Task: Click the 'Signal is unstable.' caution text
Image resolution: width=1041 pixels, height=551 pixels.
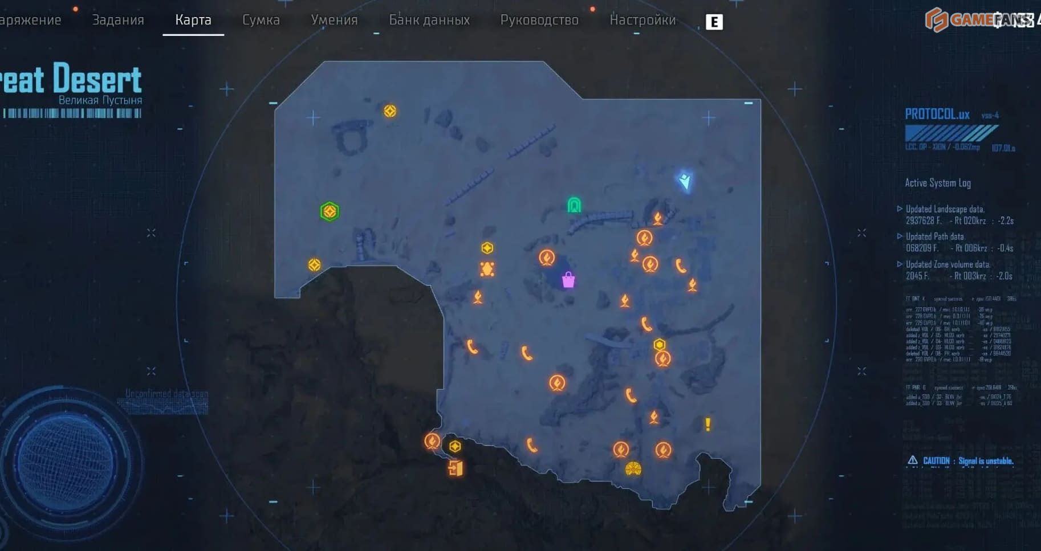Action: pos(986,461)
